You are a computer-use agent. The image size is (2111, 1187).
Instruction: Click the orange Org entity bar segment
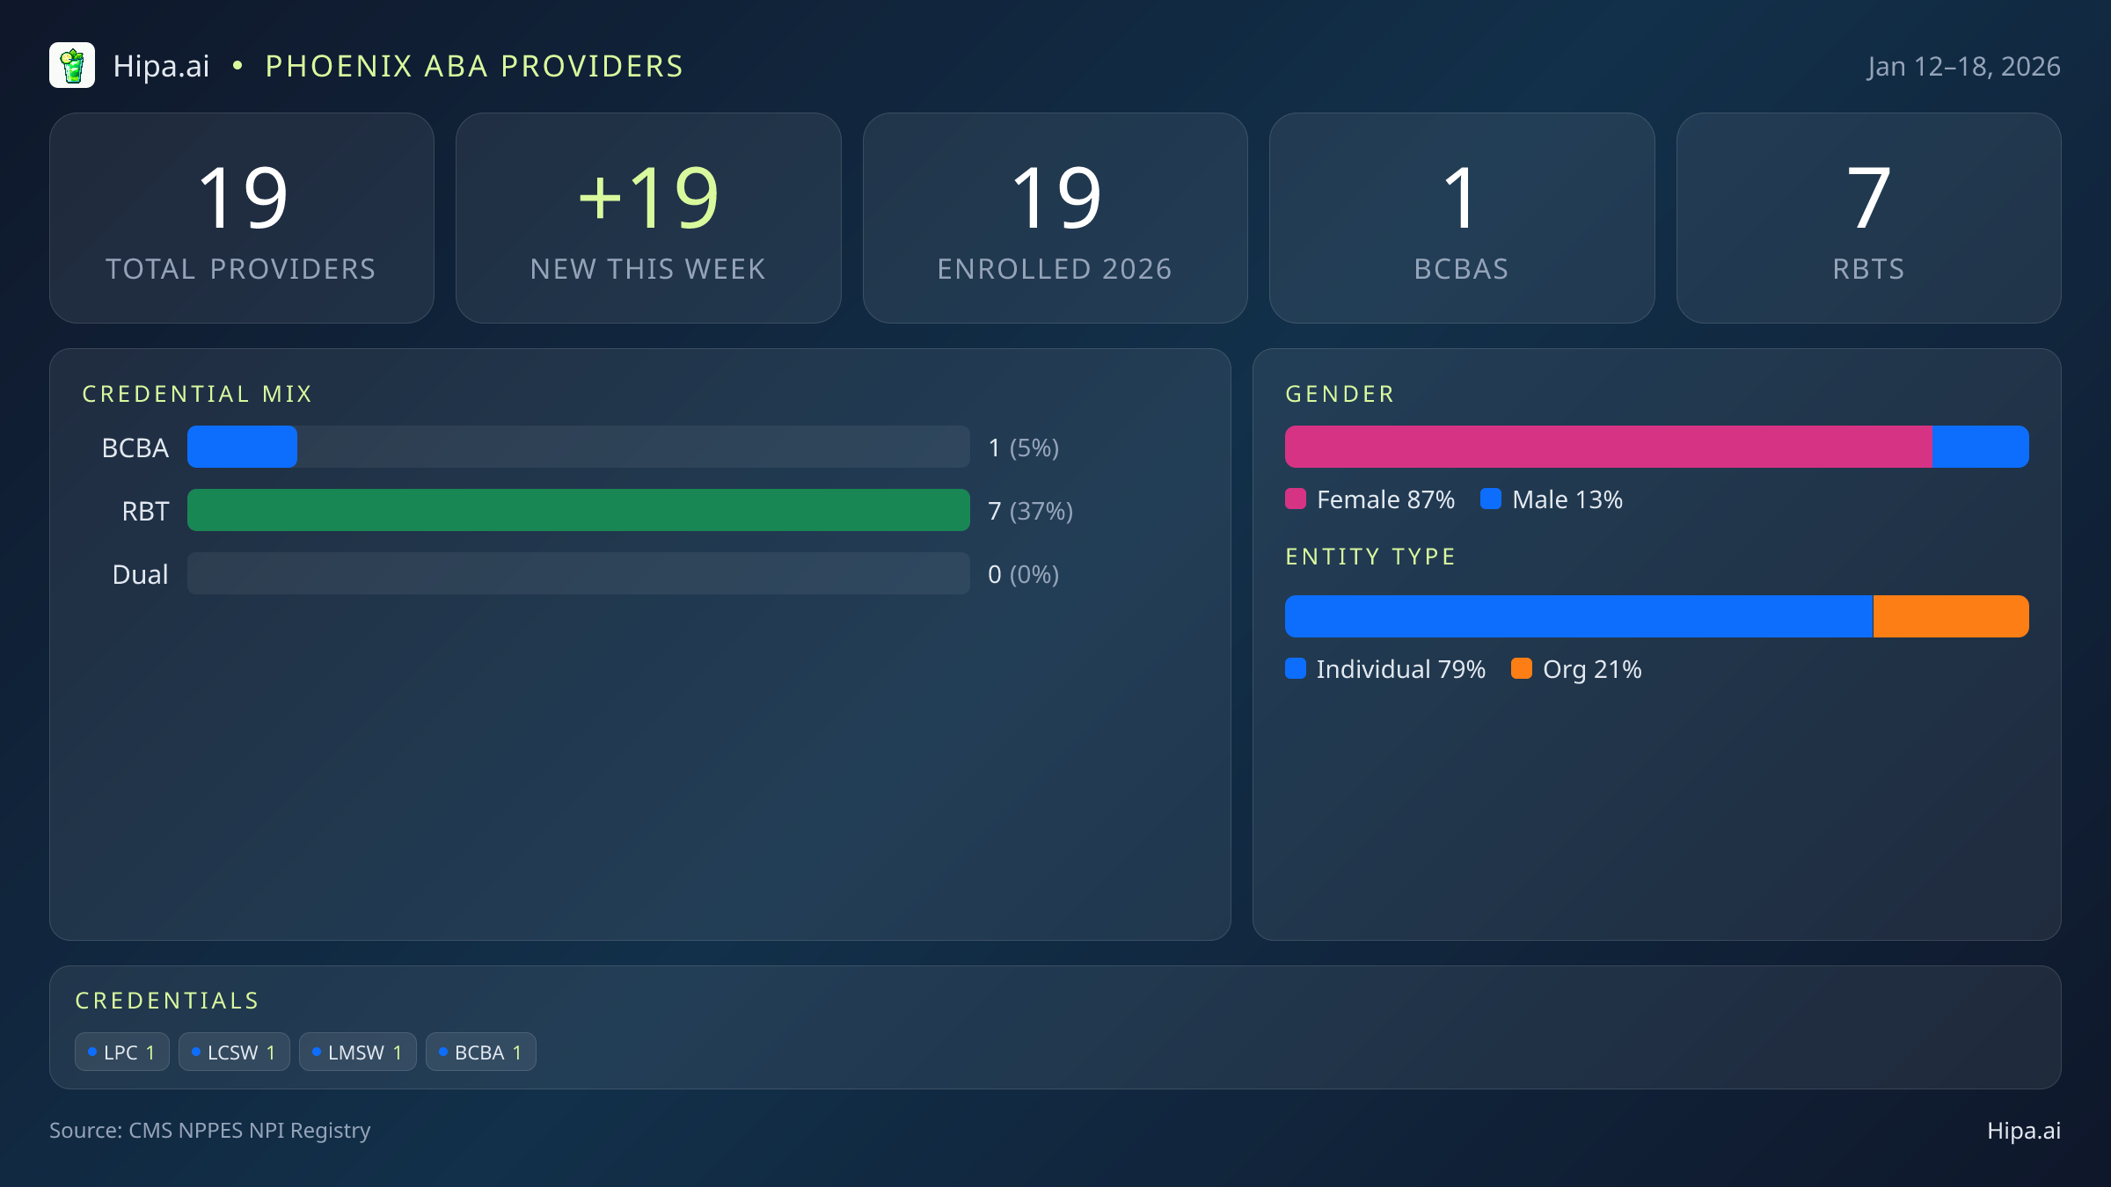1951,617
